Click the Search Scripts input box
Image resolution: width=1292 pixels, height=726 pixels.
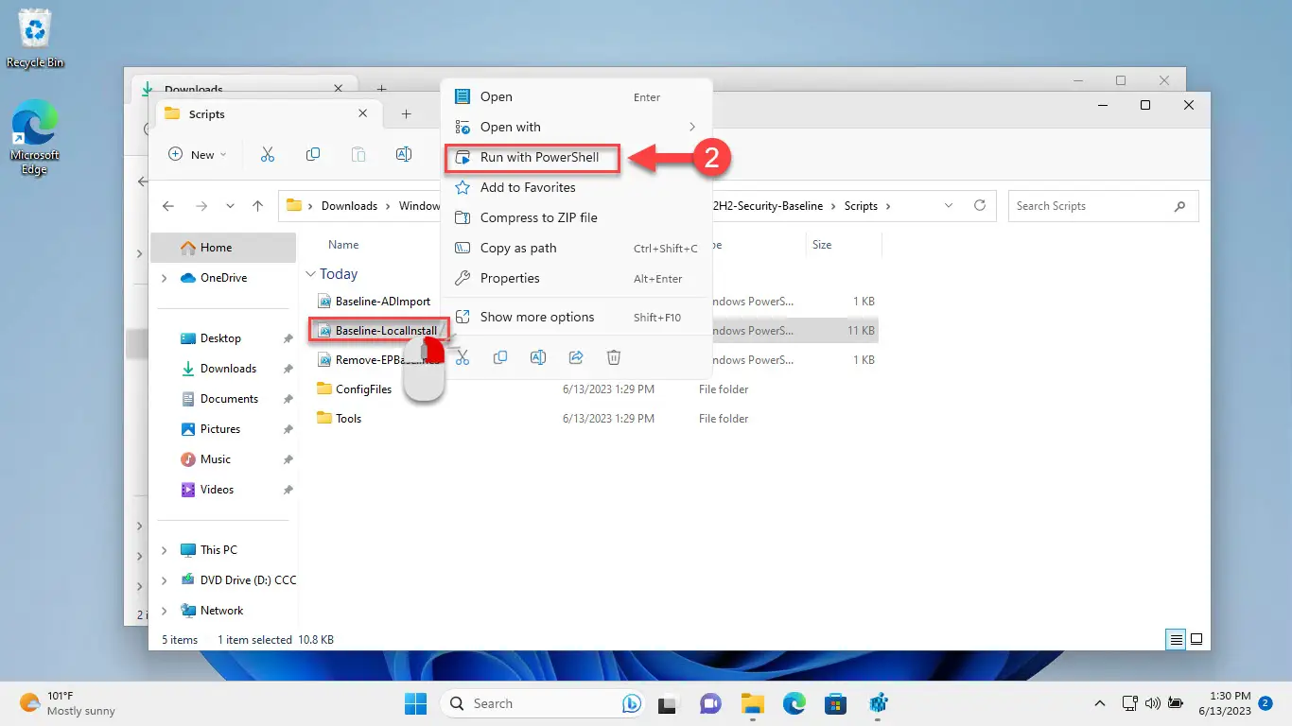coord(1103,206)
